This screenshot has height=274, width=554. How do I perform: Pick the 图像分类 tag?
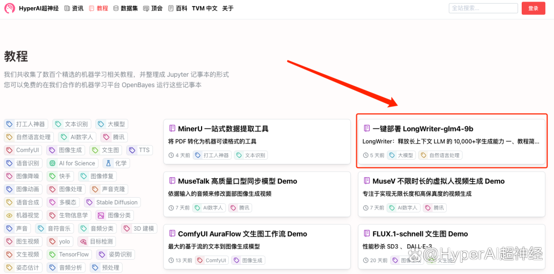coord(114,216)
